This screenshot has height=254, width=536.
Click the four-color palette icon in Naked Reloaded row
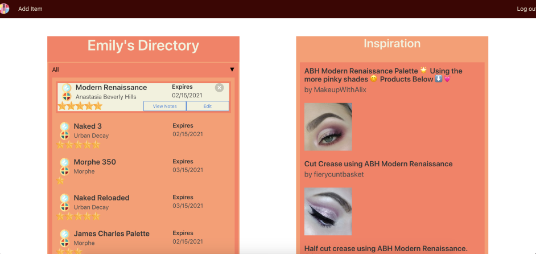point(65,207)
